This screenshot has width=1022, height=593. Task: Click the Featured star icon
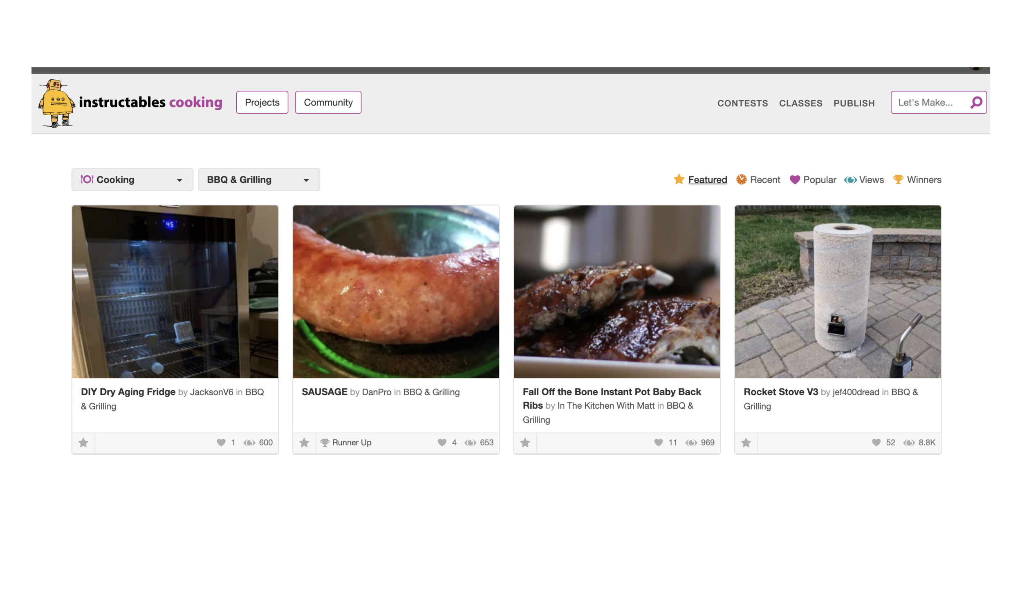[x=679, y=179]
